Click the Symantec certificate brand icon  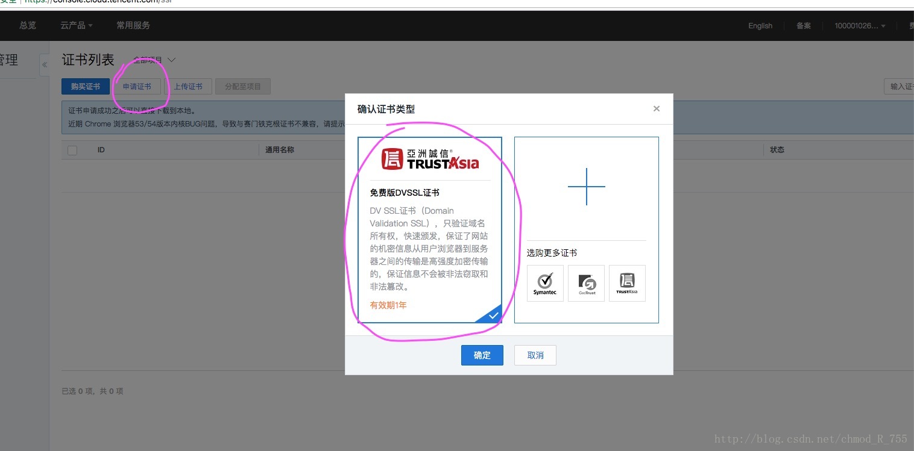545,283
